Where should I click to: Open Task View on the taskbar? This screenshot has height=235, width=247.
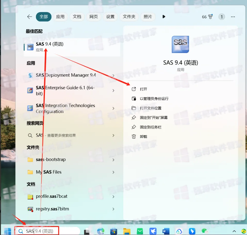87,231
